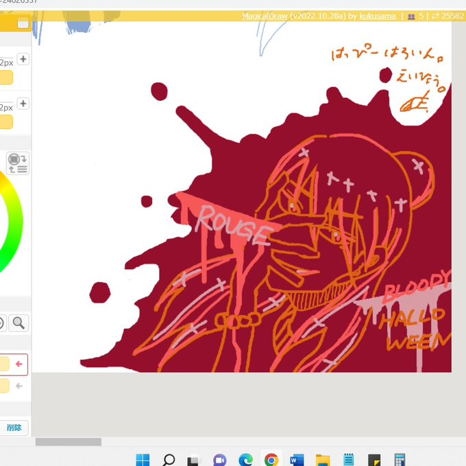Open the MagicalDraw link in header
This screenshot has height=466, width=466.
265,16
